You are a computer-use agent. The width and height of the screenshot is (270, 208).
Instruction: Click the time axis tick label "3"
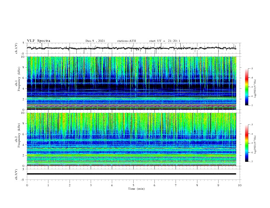tap(91, 185)
